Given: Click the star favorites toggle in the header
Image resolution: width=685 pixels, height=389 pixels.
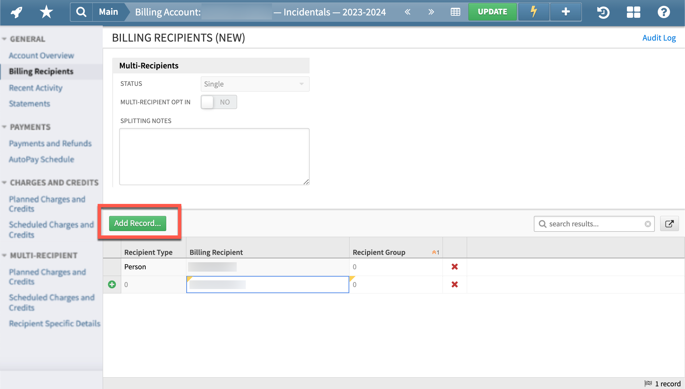Looking at the screenshot, I should [x=46, y=12].
